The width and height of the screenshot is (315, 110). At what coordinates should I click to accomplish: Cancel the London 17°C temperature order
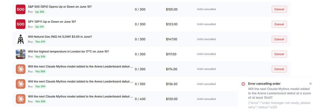pos(279,54)
